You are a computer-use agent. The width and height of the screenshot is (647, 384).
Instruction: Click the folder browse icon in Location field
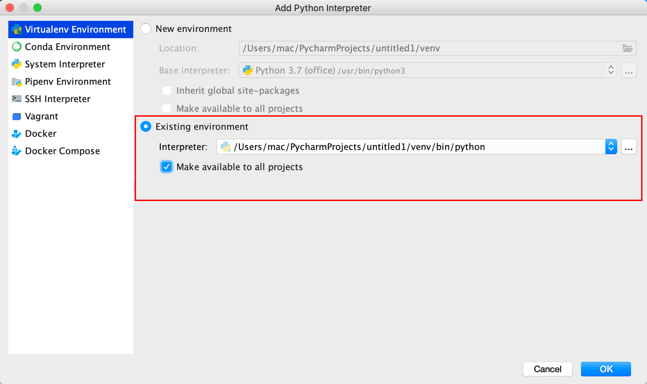[628, 48]
